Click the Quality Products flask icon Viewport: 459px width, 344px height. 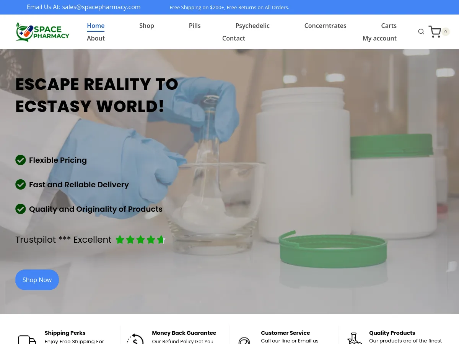point(355,339)
